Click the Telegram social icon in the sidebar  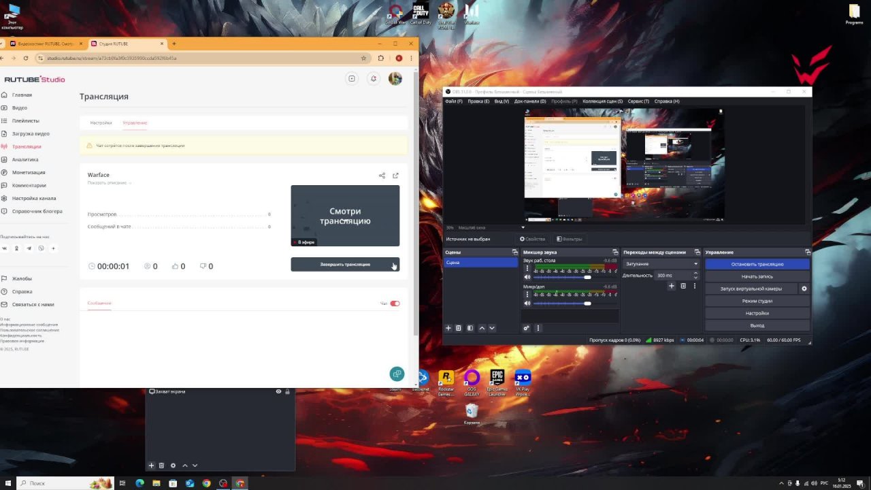pos(29,248)
